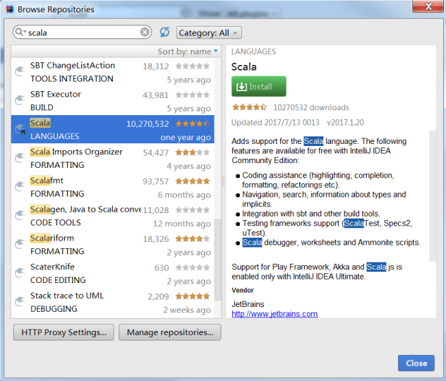Click the '2 weeks ago' update label

click(x=187, y=310)
